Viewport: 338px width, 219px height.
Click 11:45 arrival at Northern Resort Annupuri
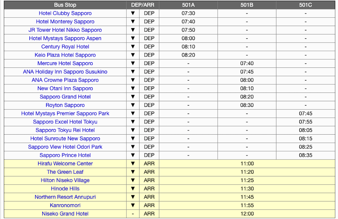coord(247,197)
